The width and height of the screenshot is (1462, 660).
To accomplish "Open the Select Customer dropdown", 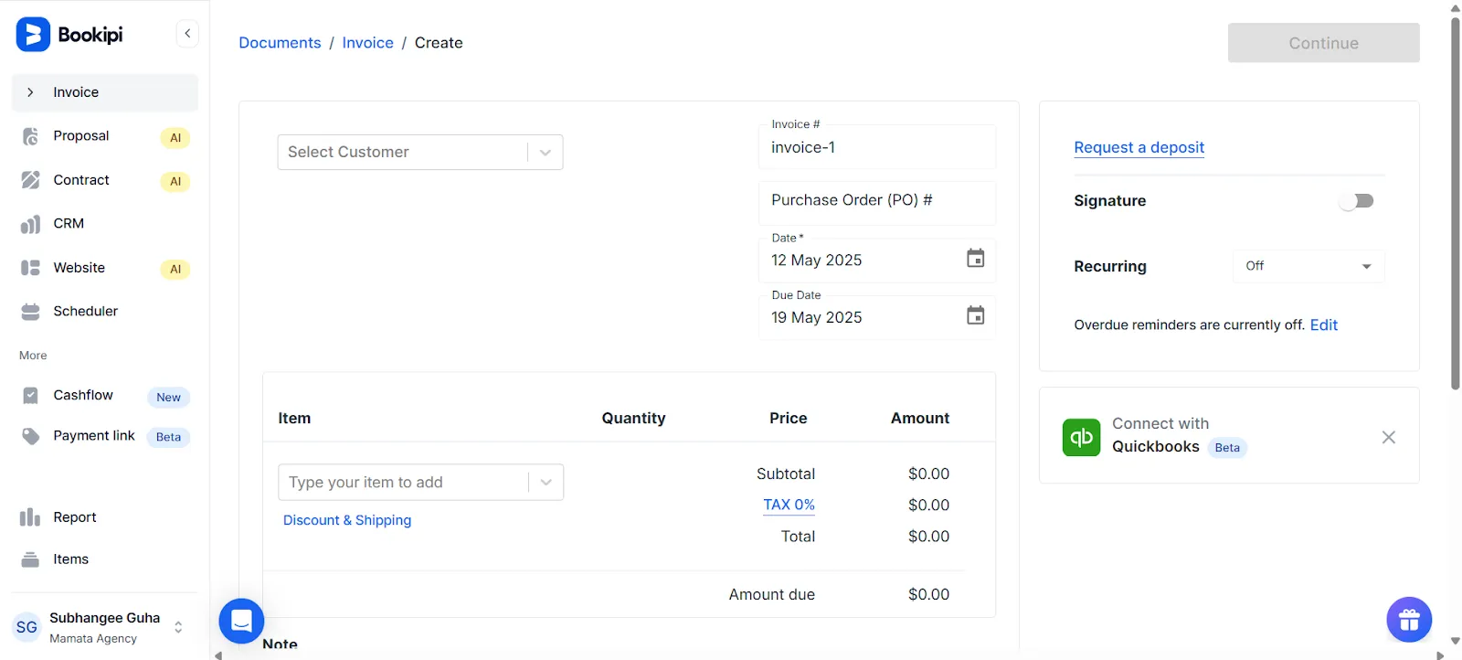I will coord(420,152).
